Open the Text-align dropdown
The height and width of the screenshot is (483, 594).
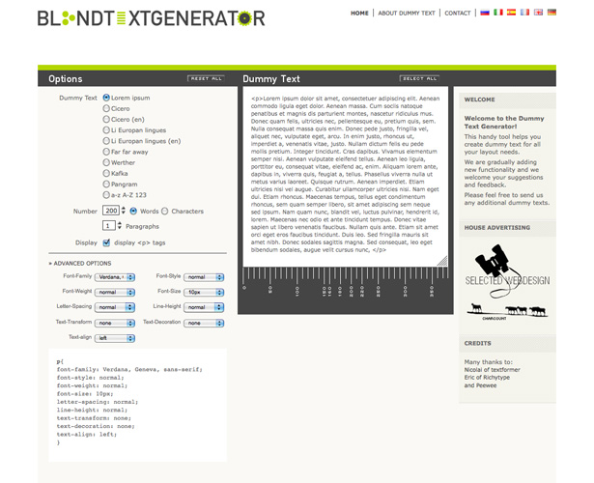click(x=115, y=338)
